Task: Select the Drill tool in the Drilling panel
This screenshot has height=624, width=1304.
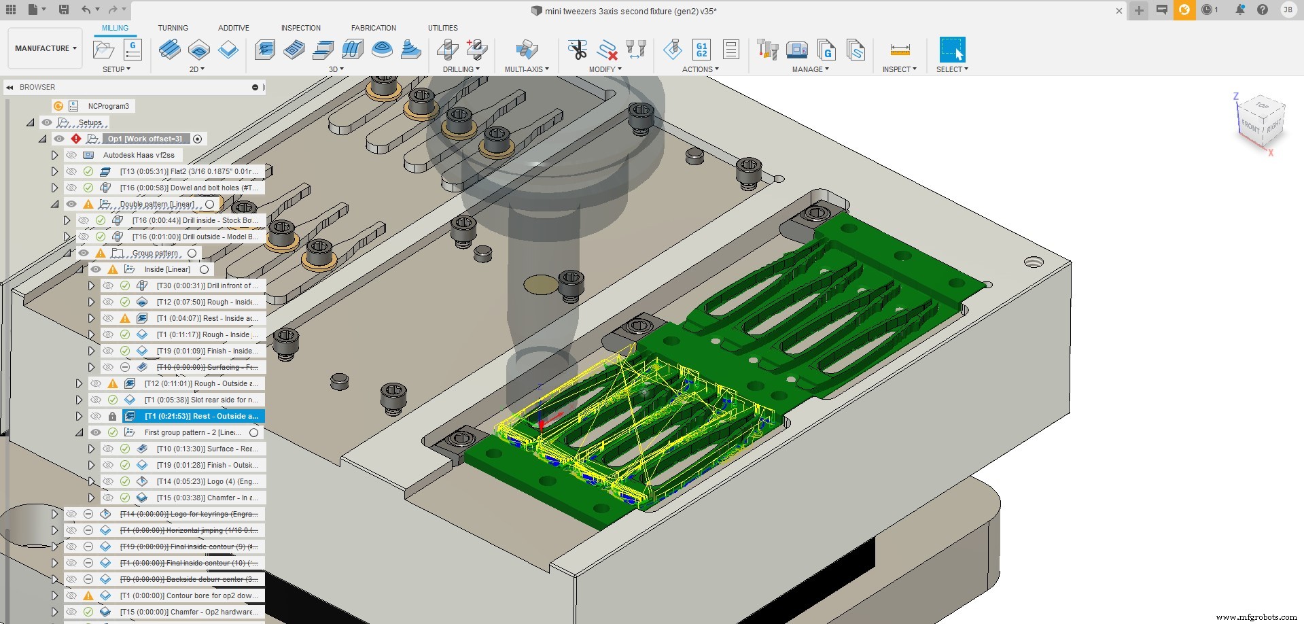Action: pos(446,50)
